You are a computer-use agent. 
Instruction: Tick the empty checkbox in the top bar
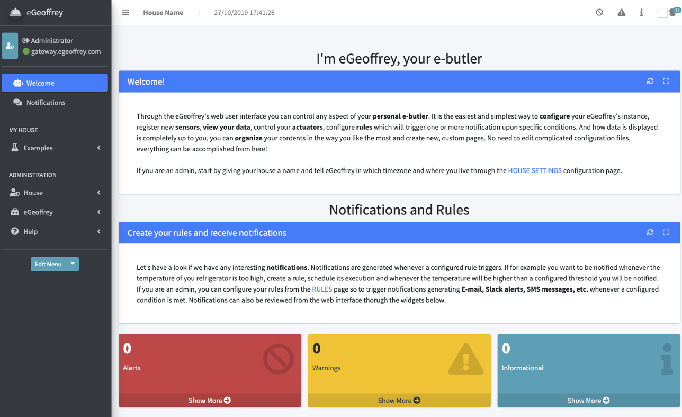(x=662, y=13)
